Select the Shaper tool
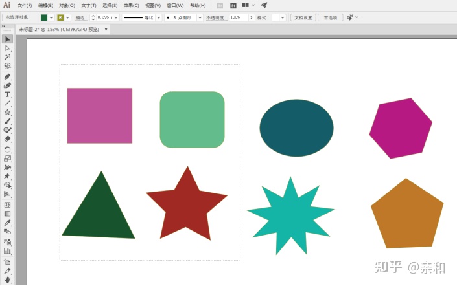The height and width of the screenshot is (286, 457). (x=8, y=130)
